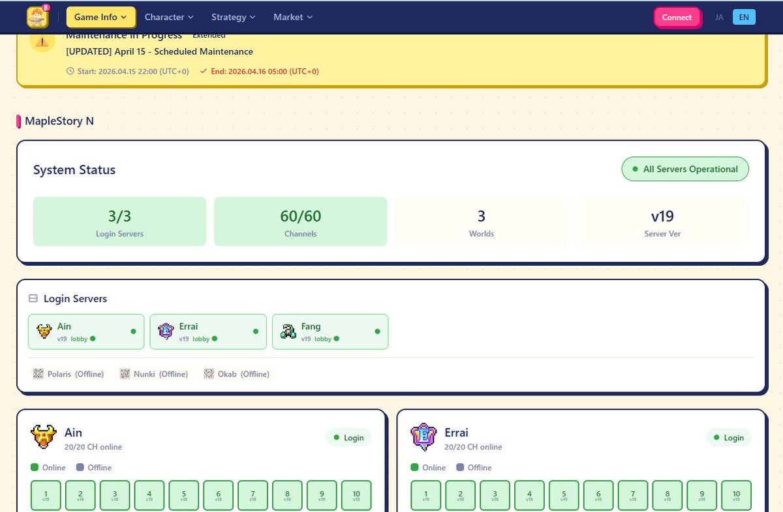Click the Okab offline server icon
The image size is (783, 512).
coord(209,374)
